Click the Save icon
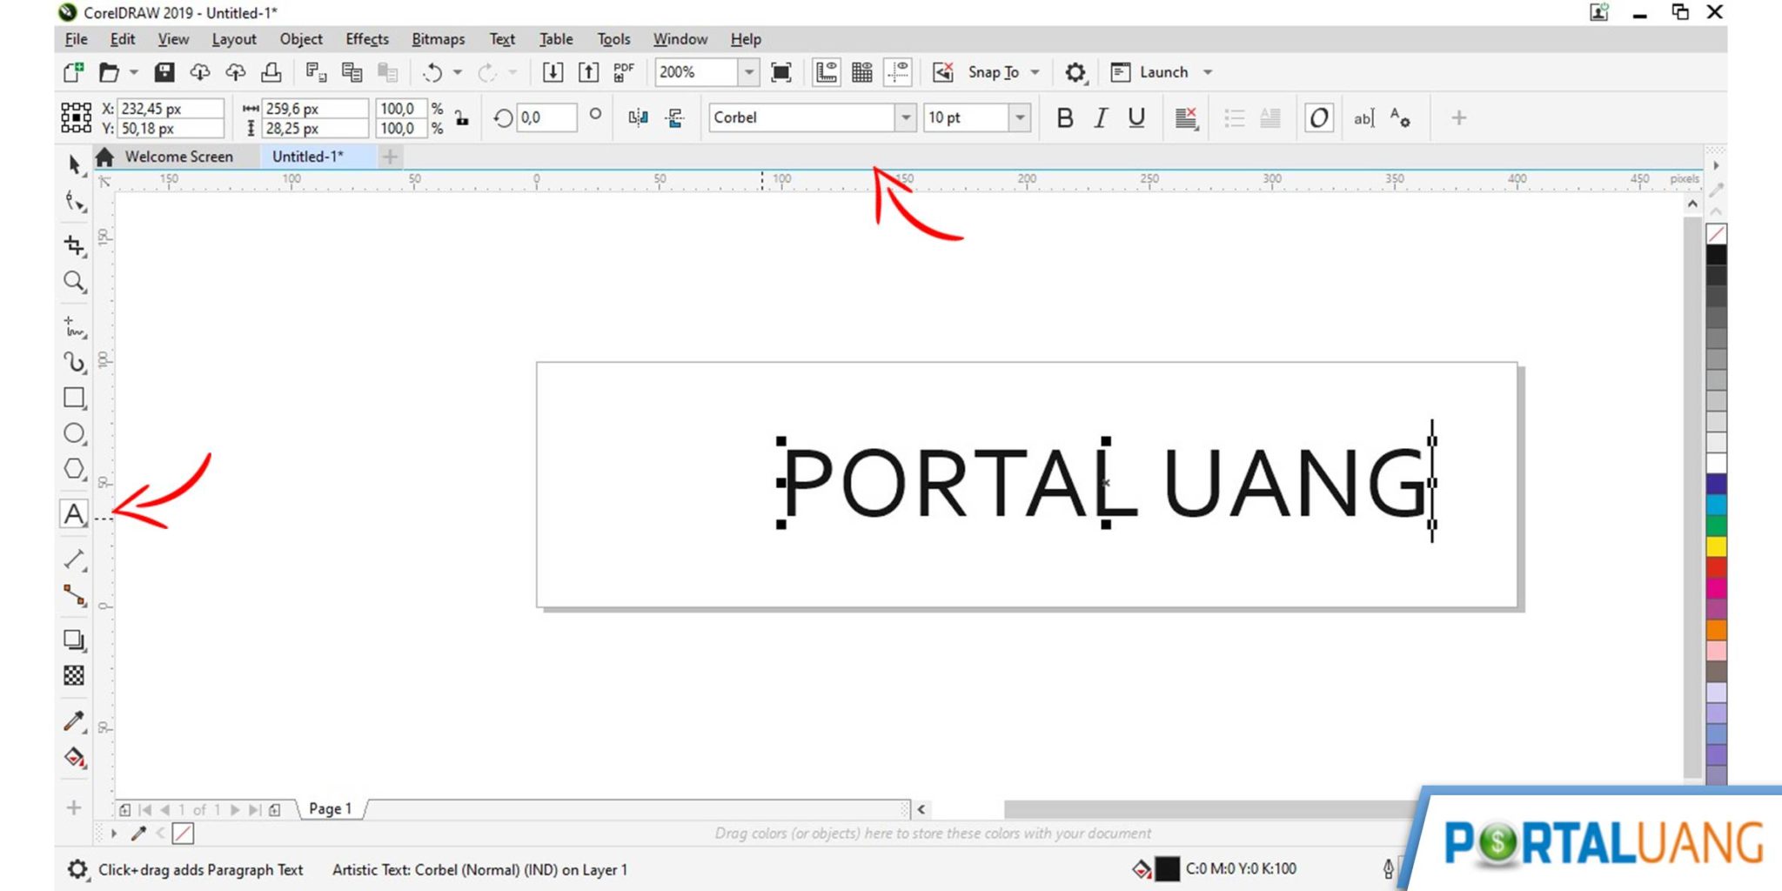The width and height of the screenshot is (1782, 891). tap(164, 72)
